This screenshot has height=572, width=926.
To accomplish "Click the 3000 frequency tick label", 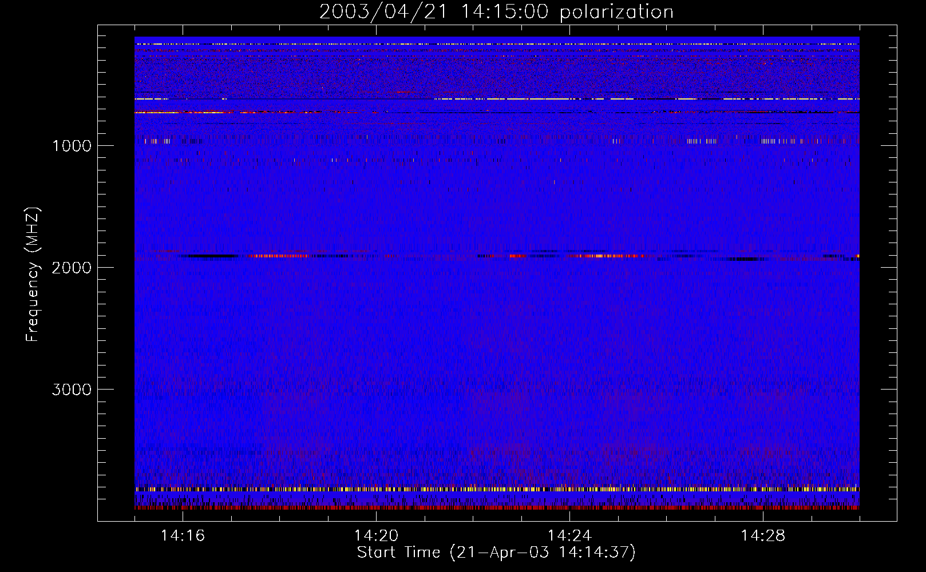I will tap(72, 390).
